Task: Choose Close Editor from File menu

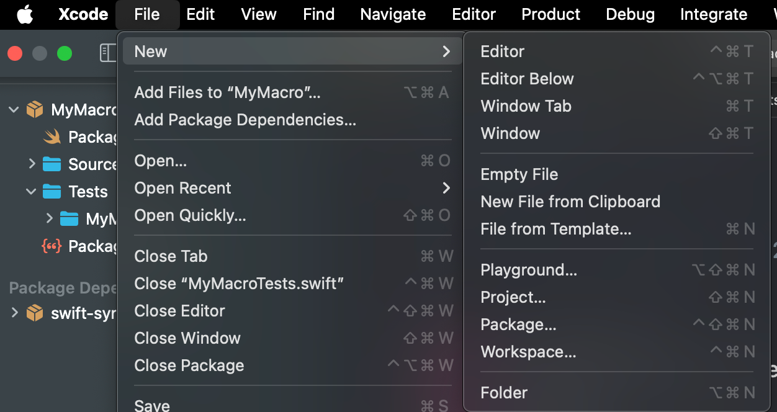Action: click(x=179, y=311)
